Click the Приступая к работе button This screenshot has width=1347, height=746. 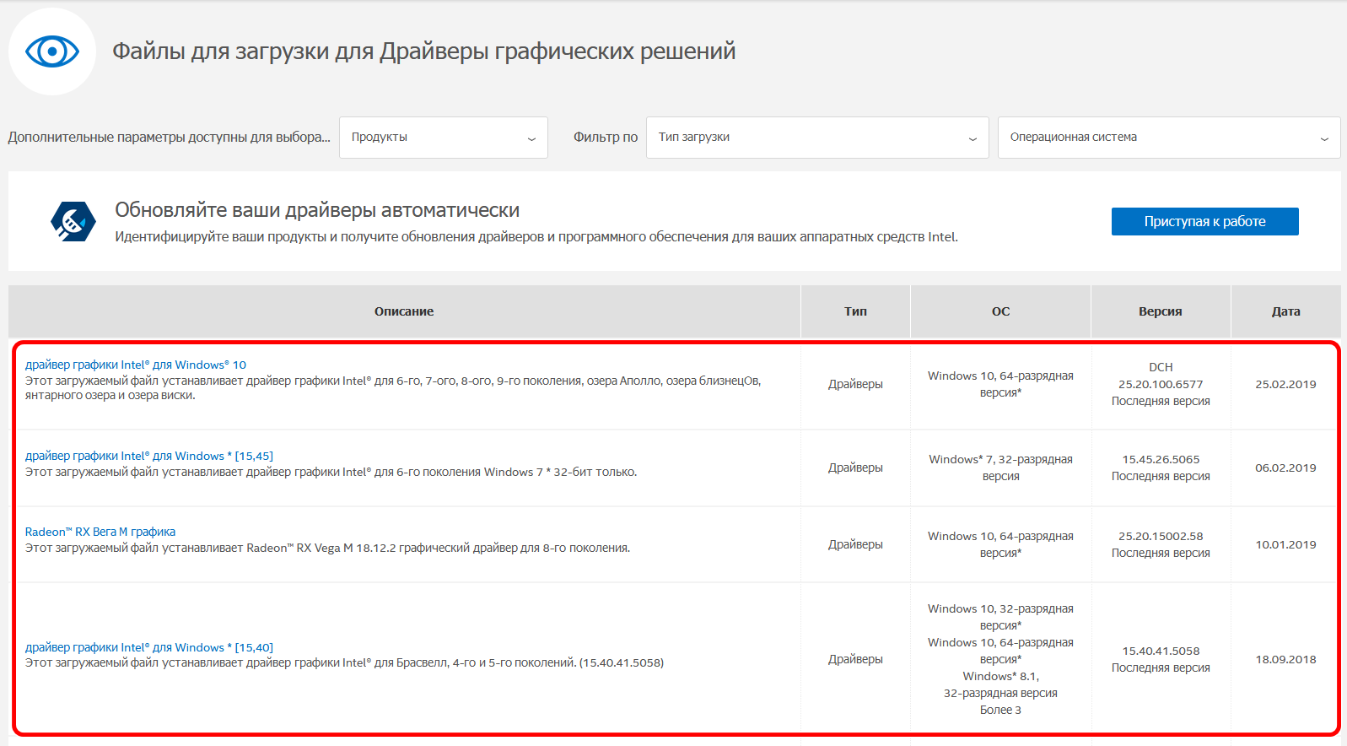coord(1204,221)
